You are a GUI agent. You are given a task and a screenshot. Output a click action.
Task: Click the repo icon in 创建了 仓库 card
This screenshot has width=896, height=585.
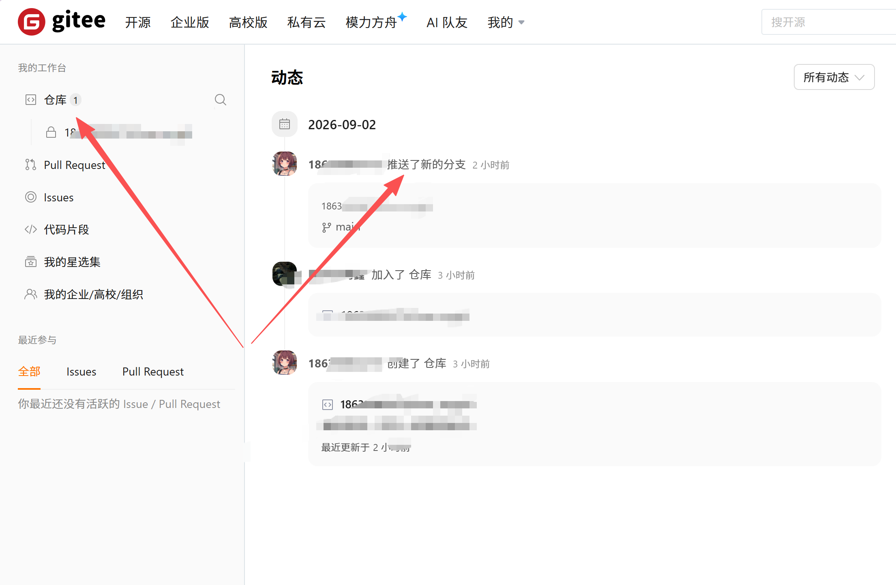pyautogui.click(x=328, y=404)
